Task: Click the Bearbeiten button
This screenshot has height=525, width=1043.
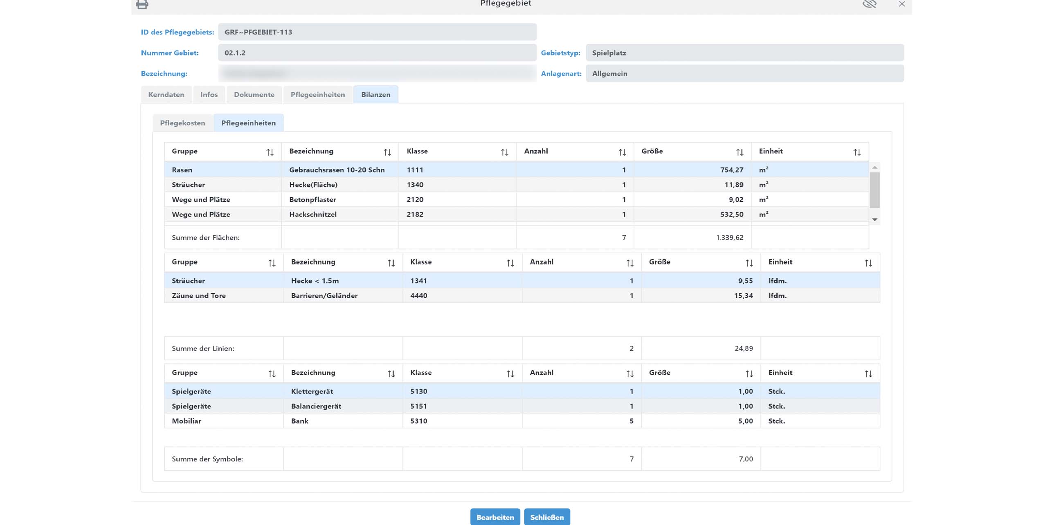Action: 495,516
